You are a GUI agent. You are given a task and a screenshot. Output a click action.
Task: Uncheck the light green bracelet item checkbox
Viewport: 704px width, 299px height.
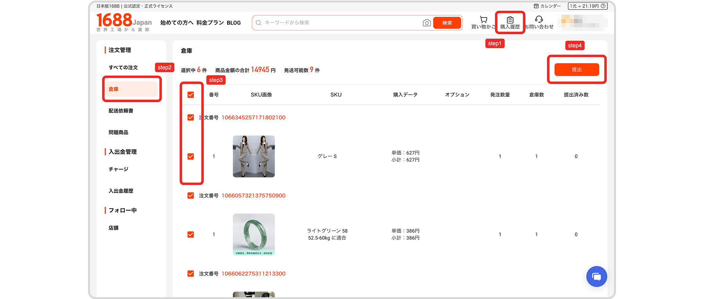click(191, 235)
